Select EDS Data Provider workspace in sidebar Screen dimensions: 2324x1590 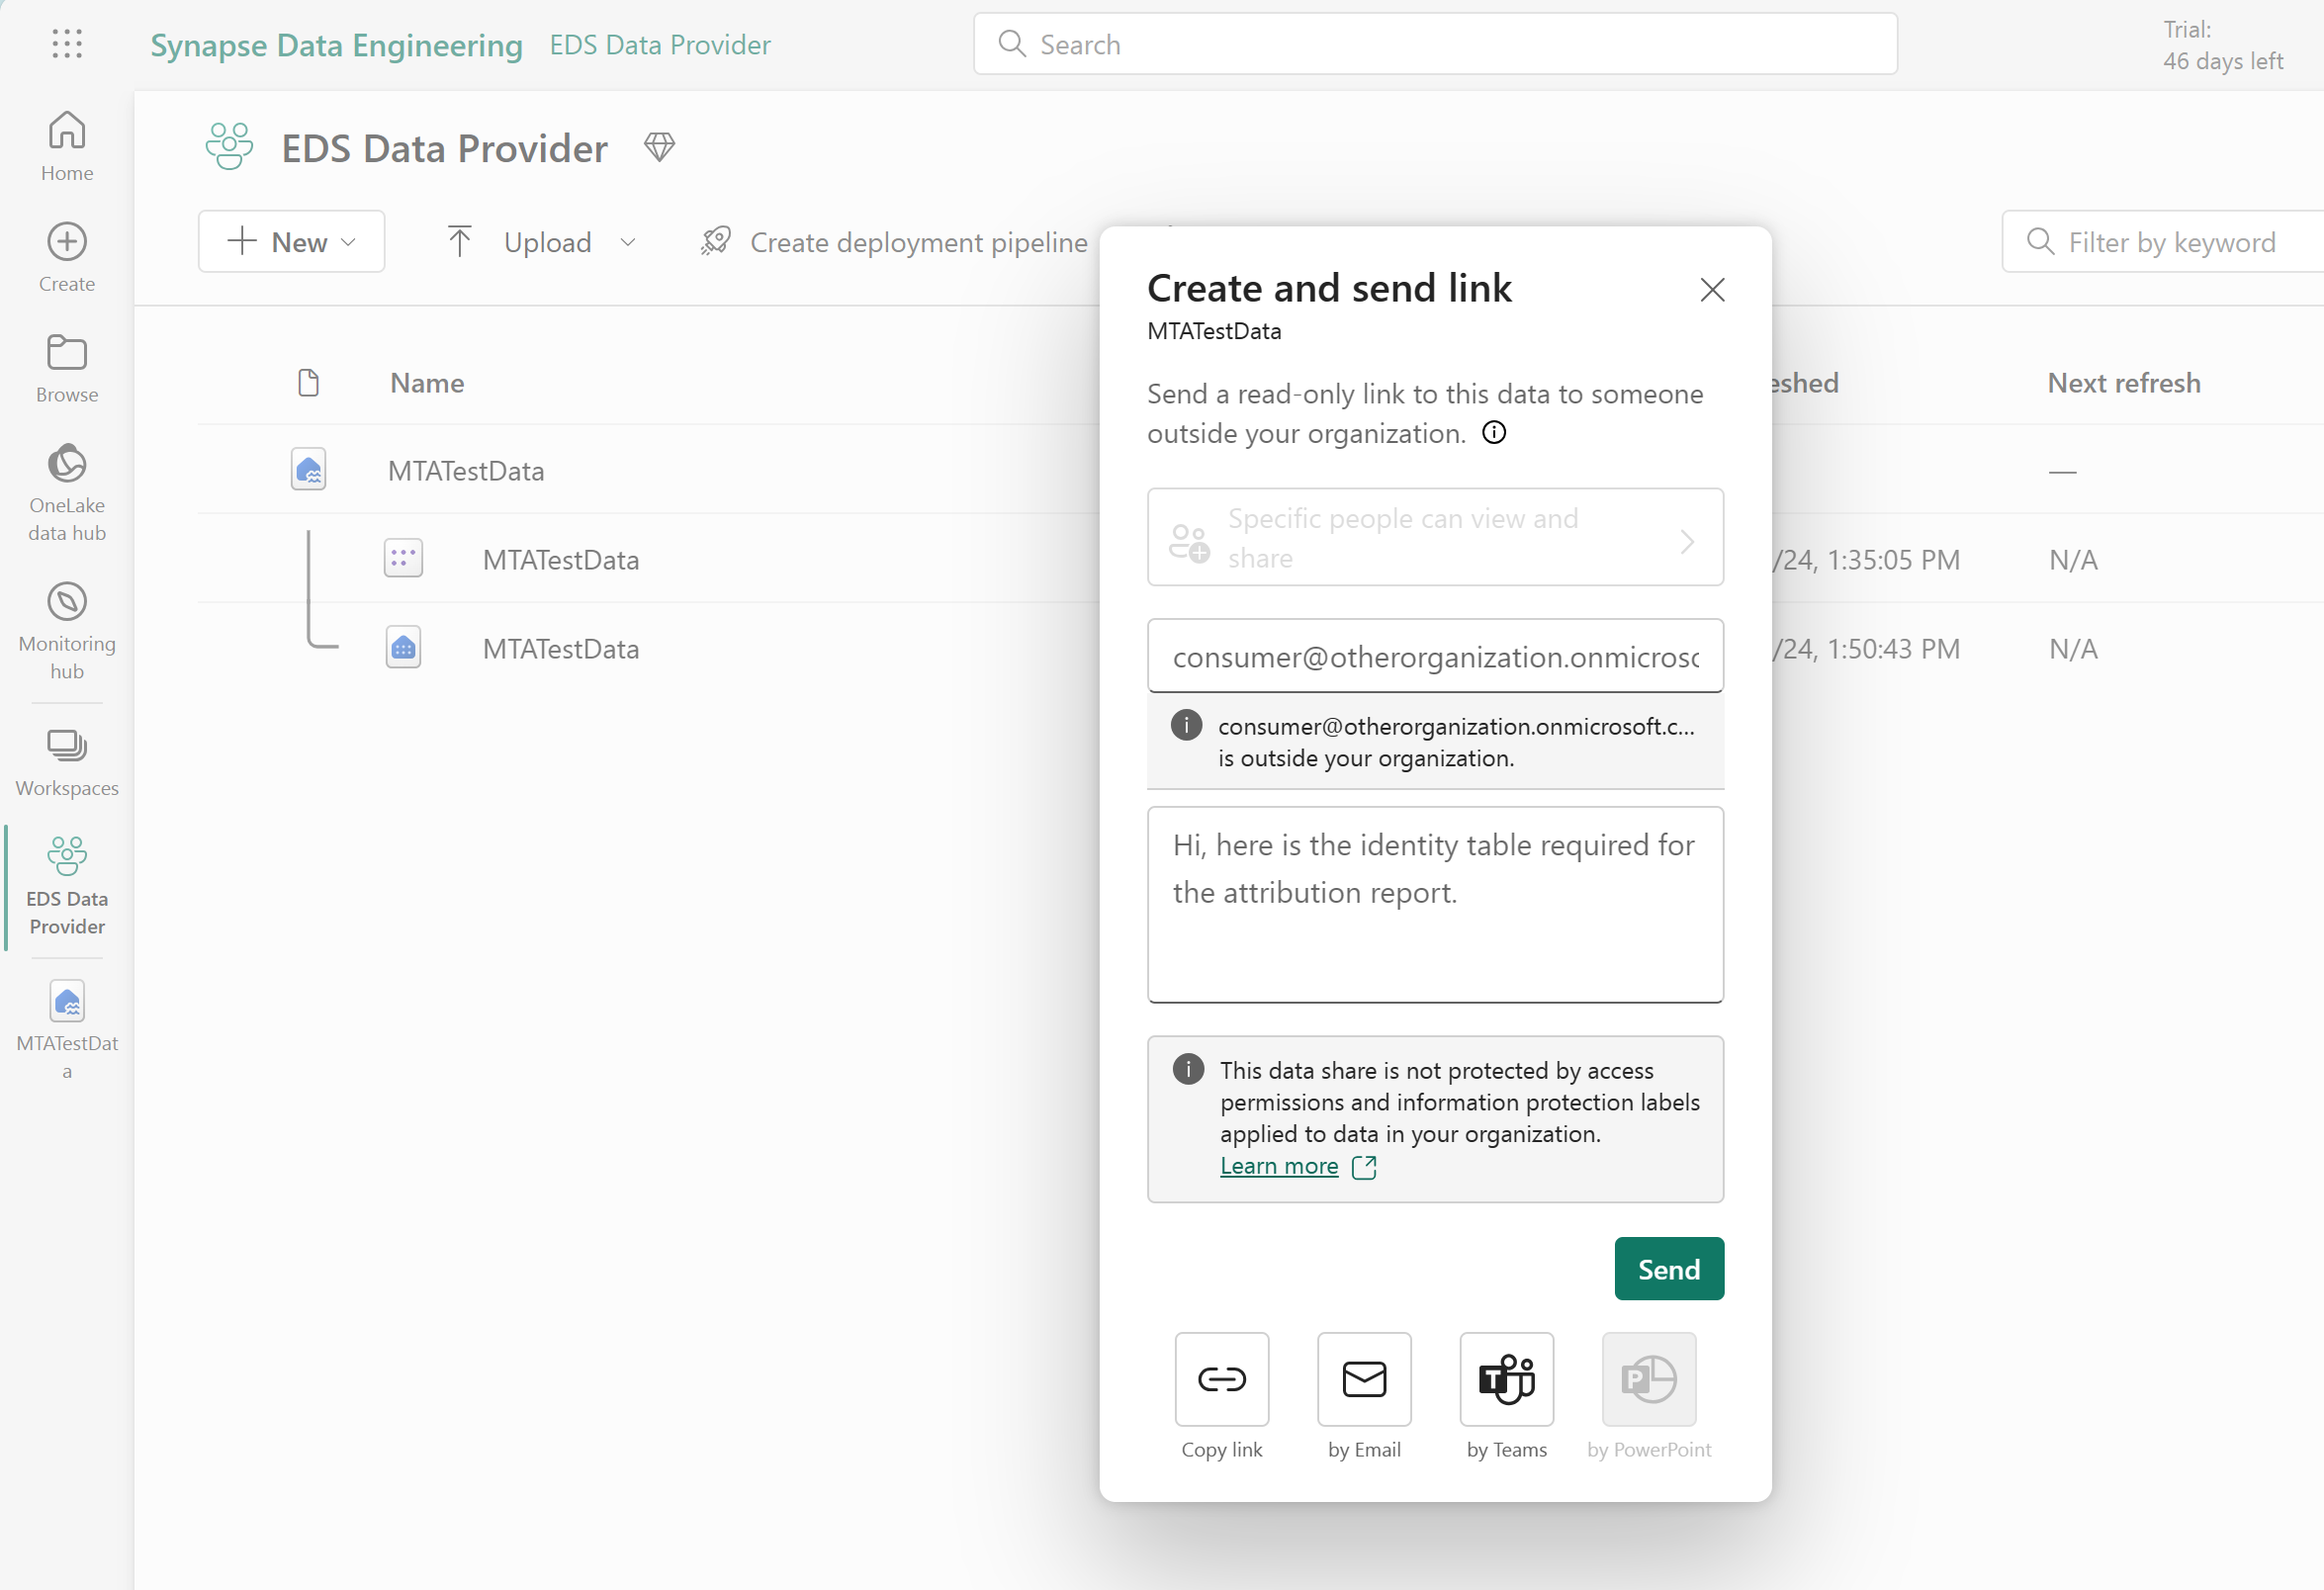pyautogui.click(x=67, y=886)
